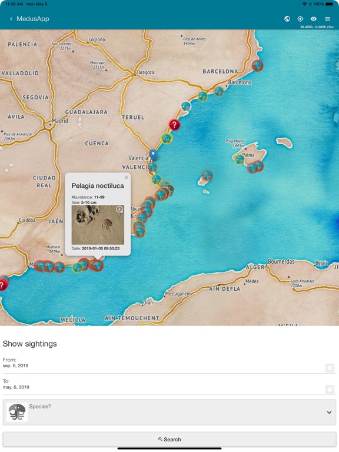Click the Size 5-10 cm popup line
The width and height of the screenshot is (339, 452).
pos(84,202)
